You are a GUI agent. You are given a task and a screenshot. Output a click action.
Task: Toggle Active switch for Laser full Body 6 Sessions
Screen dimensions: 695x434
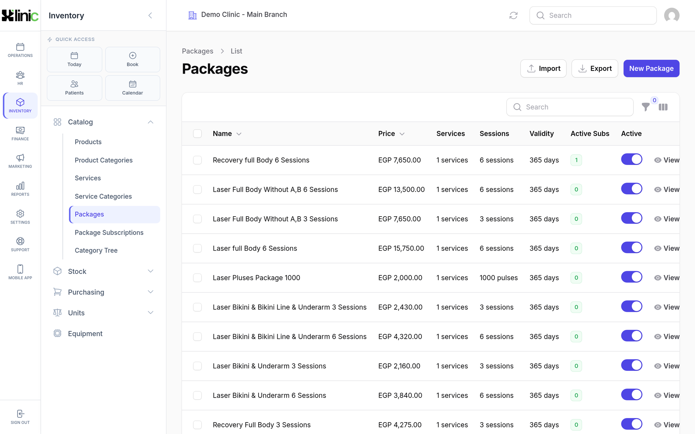tap(631, 248)
